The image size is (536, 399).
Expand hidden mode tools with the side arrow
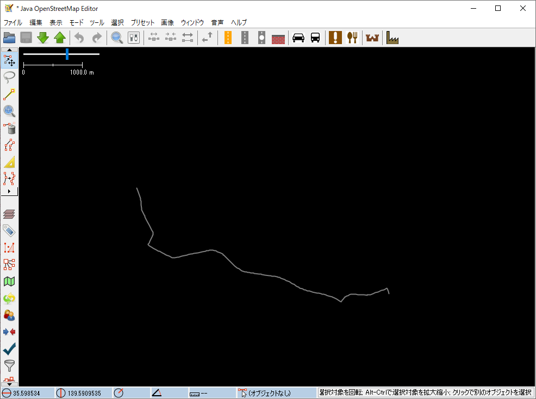coord(9,192)
